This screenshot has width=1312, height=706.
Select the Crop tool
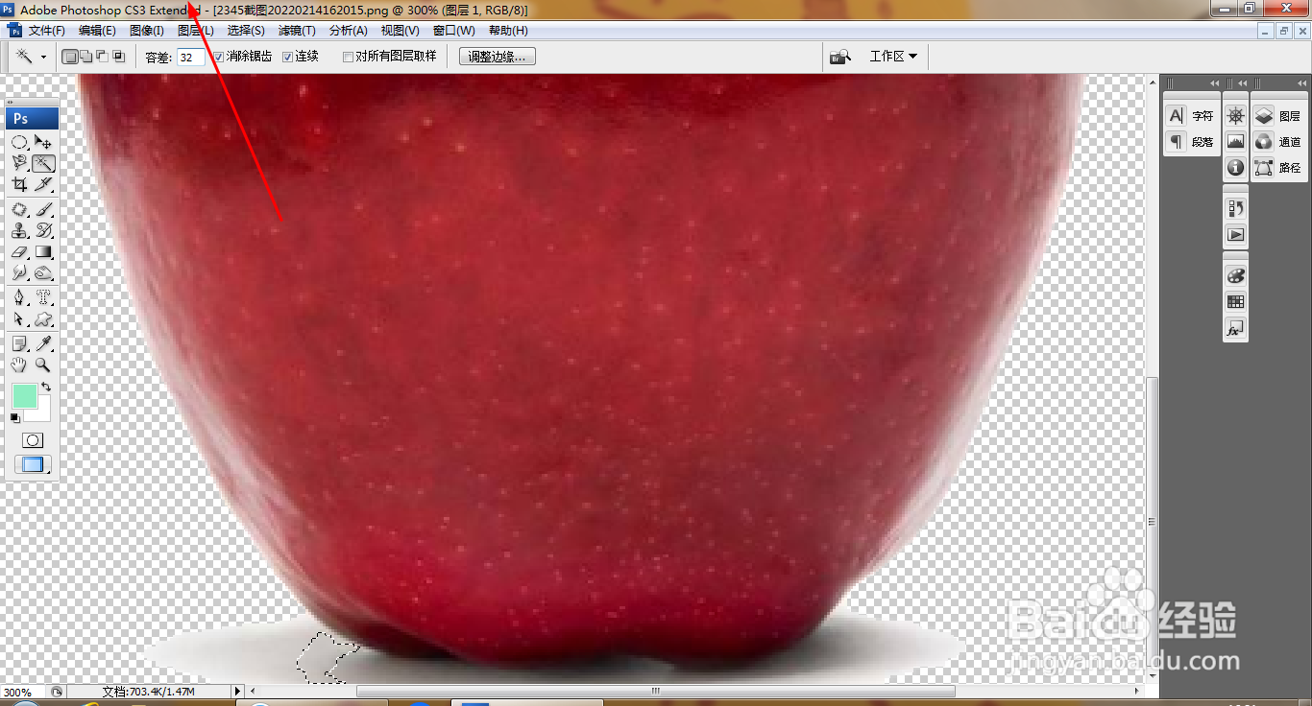[19, 184]
